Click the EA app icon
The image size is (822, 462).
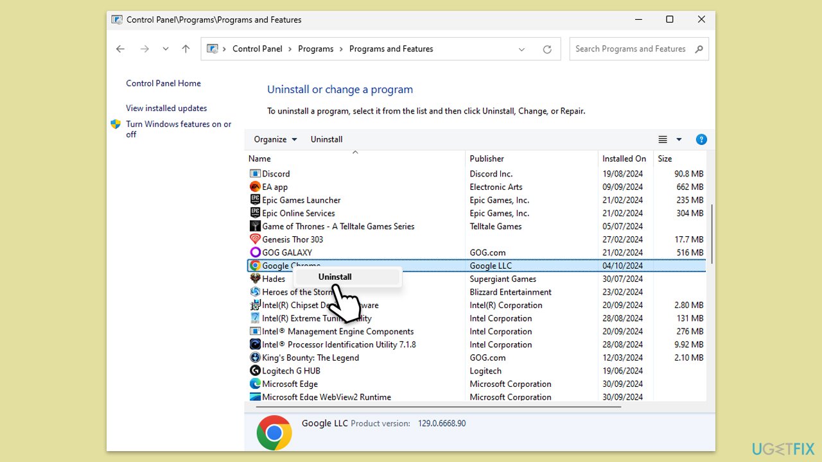coord(255,187)
